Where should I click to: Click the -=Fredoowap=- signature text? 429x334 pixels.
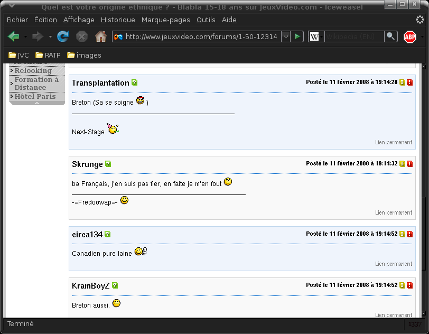coord(95,202)
